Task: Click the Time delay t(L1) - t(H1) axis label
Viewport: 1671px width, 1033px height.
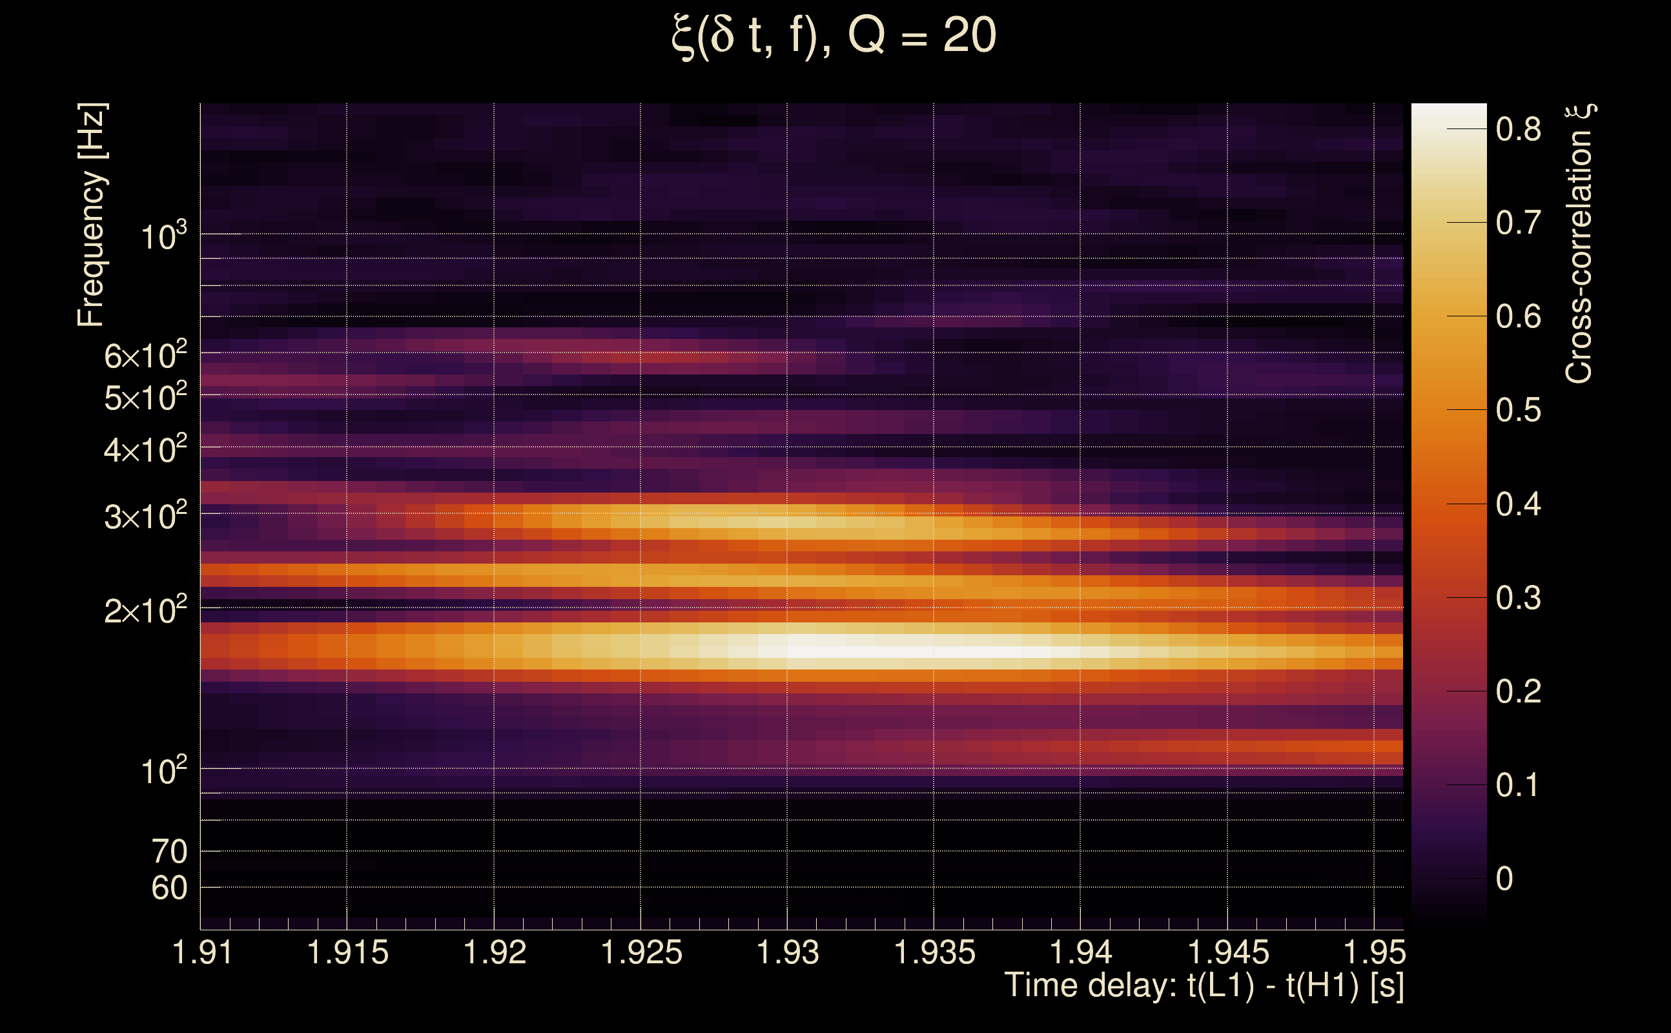Action: 1204,985
